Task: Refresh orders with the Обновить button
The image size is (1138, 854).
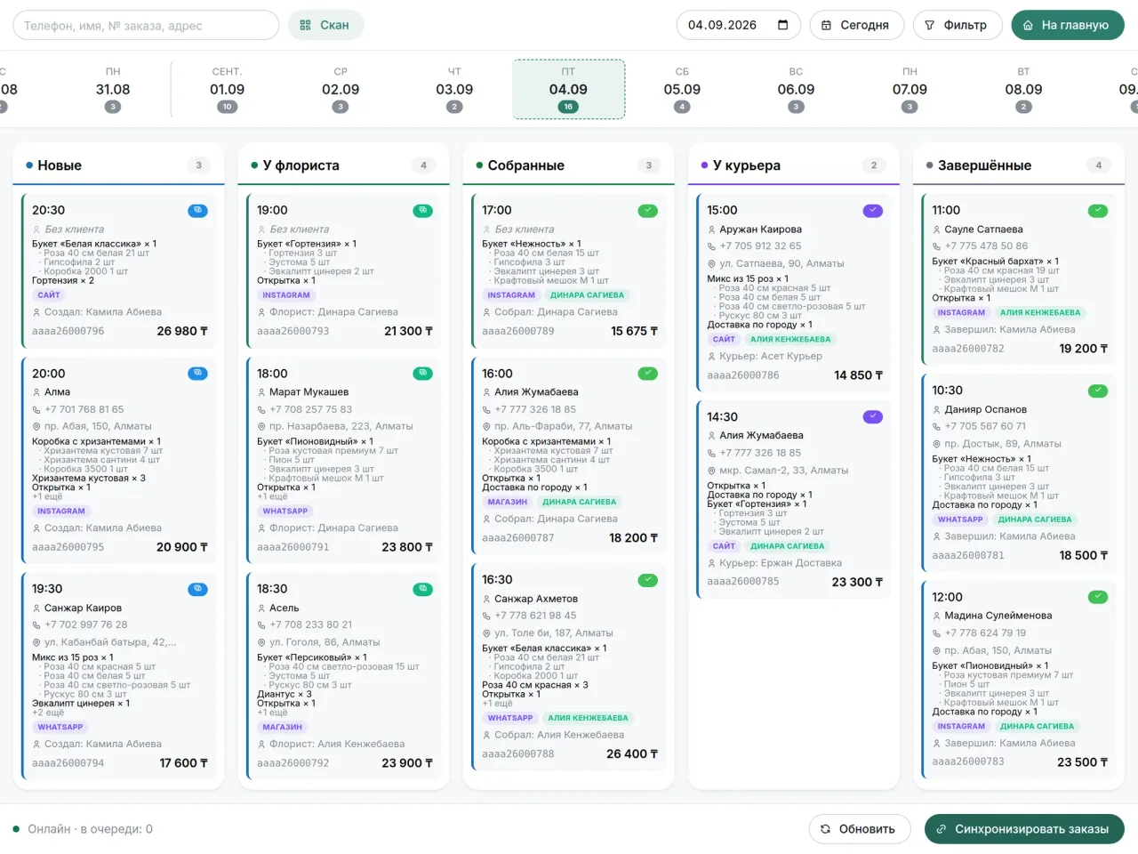Action: [x=859, y=829]
